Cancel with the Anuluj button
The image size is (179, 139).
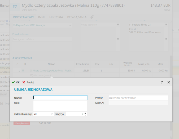click(x=28, y=82)
